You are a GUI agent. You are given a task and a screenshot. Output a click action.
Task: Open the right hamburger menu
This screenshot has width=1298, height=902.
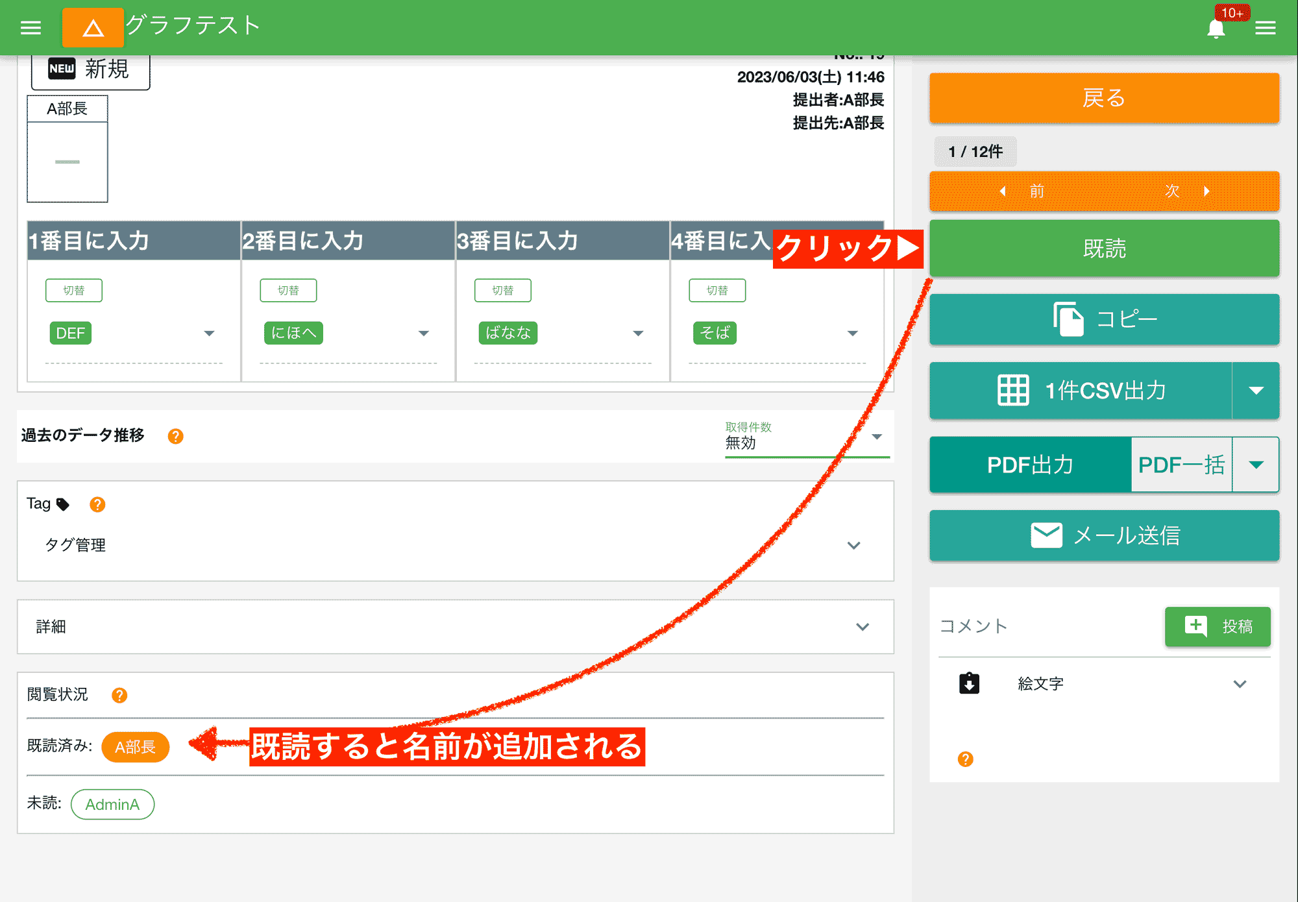pos(1267,27)
